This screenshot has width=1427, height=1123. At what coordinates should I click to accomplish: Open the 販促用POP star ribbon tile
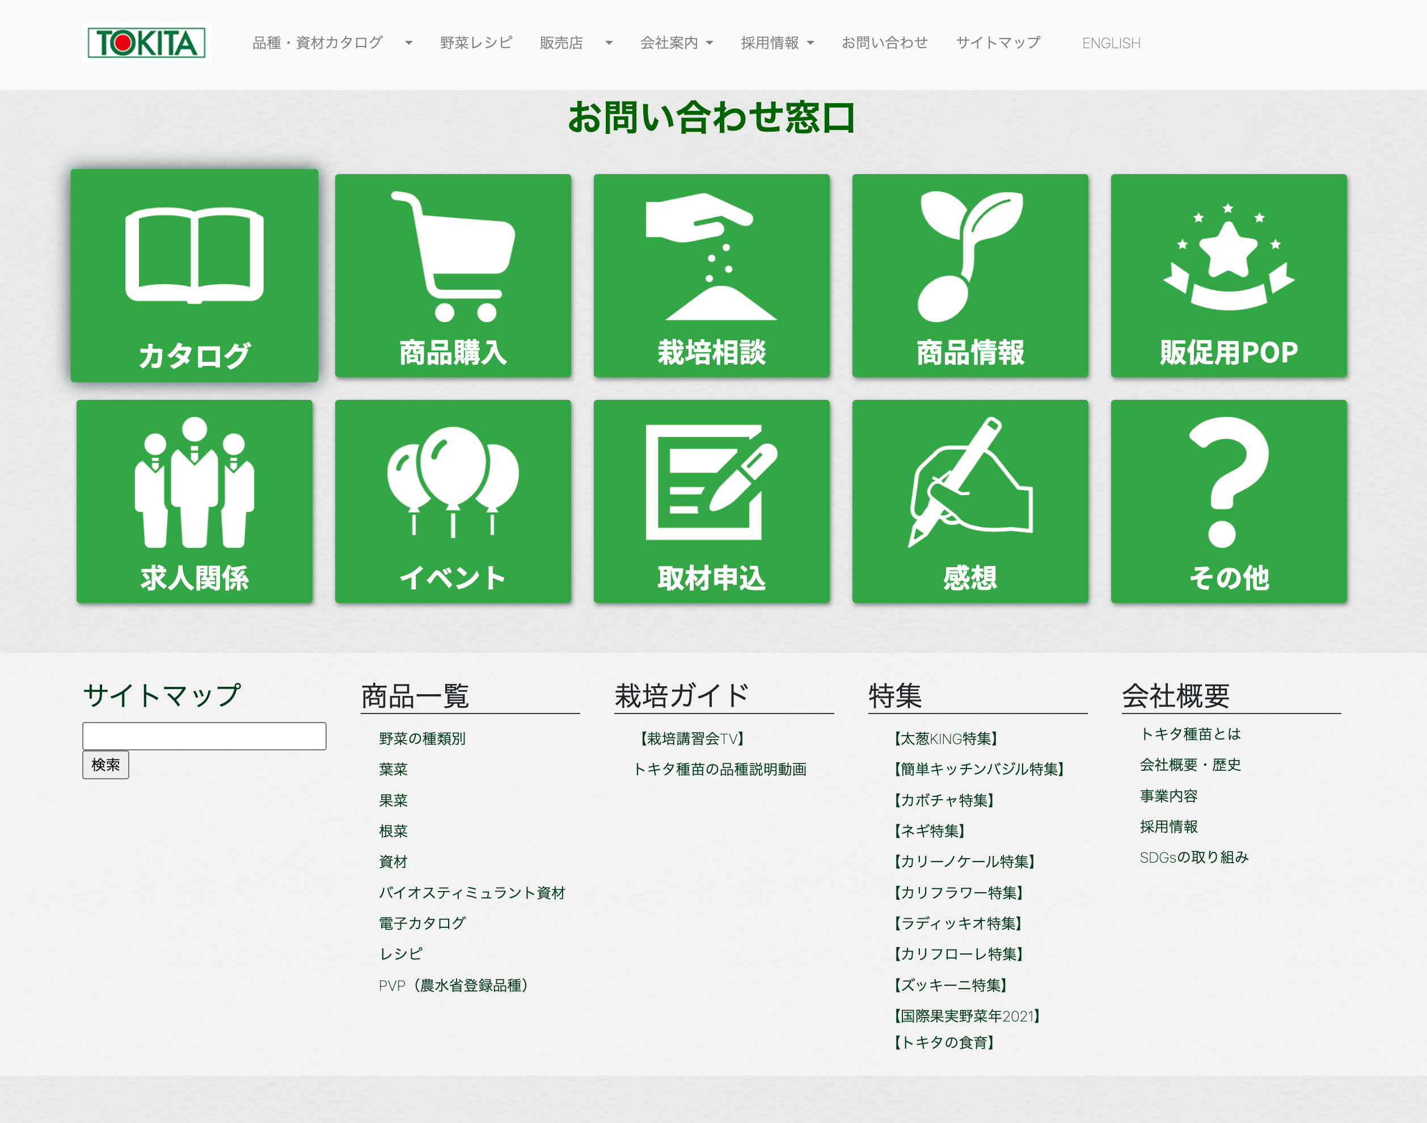point(1228,276)
